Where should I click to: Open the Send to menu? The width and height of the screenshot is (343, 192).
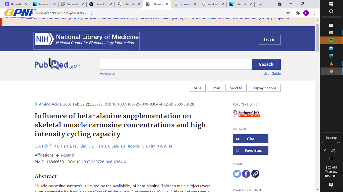(x=236, y=88)
